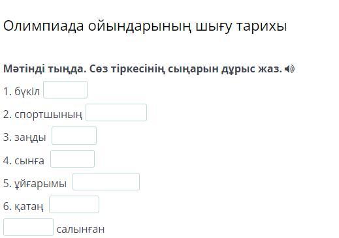Click the word 'қатаң' in item 6

pyautogui.click(x=29, y=206)
